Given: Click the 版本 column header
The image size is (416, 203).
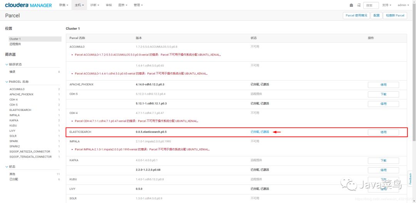Looking at the screenshot, I should tap(139, 38).
